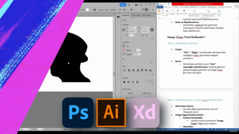
Task: Click the Opacity icon in Appearance
Action: click(x=124, y=54)
